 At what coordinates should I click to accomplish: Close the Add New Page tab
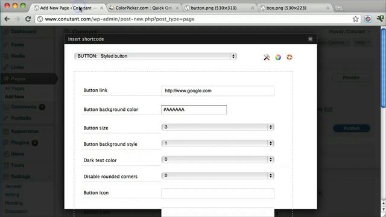[x=101, y=8]
